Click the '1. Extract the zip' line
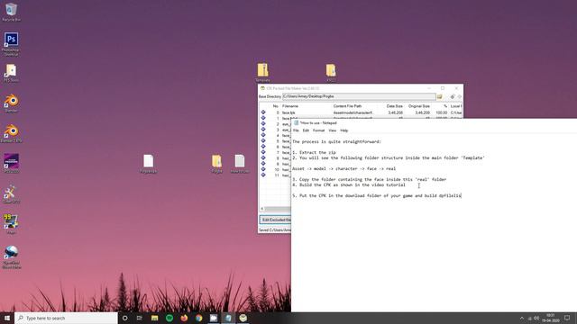Image resolution: width=577 pixels, height=324 pixels. pyautogui.click(x=314, y=152)
